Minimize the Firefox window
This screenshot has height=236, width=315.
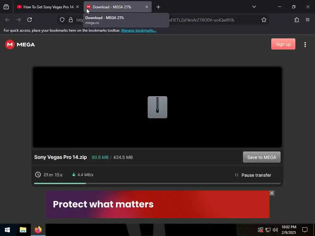click(279, 7)
